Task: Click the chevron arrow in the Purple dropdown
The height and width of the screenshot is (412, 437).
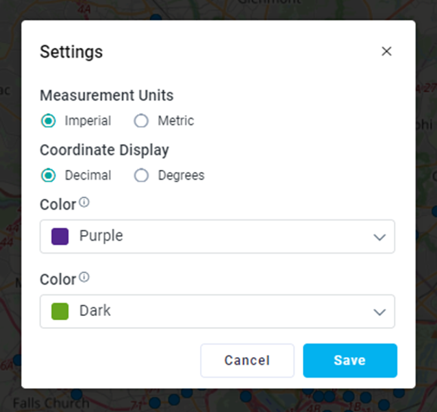Action: tap(379, 237)
